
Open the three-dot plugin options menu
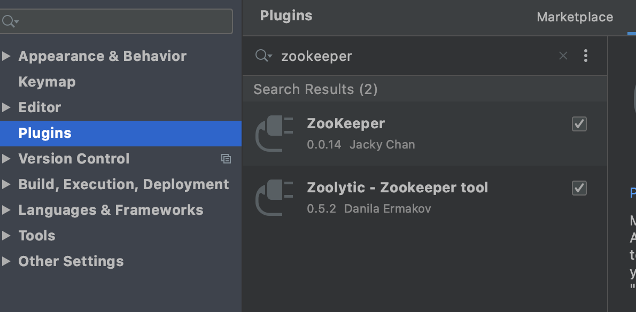point(586,56)
